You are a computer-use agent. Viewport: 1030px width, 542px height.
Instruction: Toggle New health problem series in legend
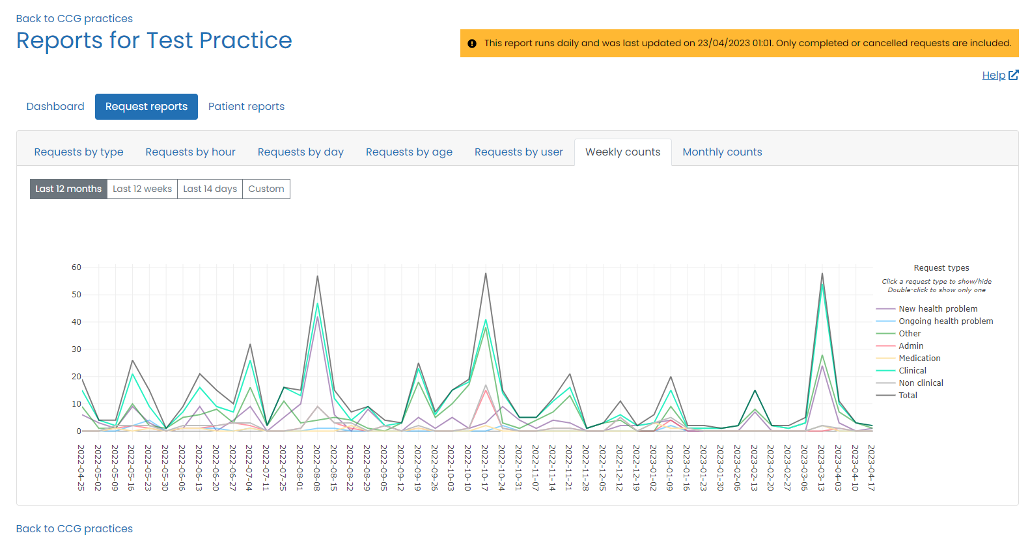pyautogui.click(x=938, y=309)
